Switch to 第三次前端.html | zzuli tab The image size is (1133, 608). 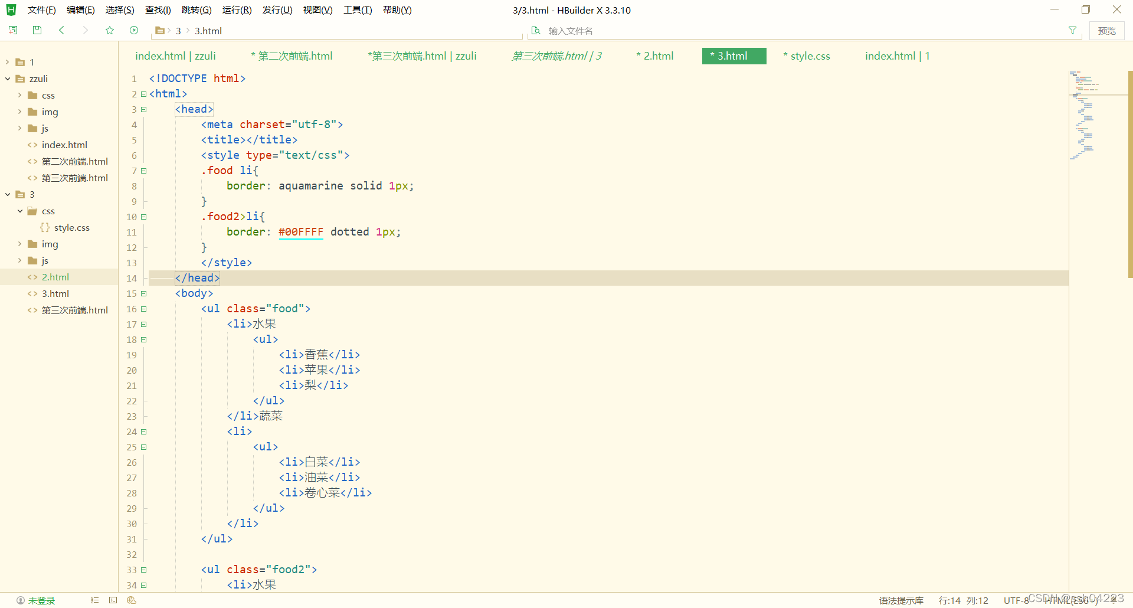pos(422,56)
